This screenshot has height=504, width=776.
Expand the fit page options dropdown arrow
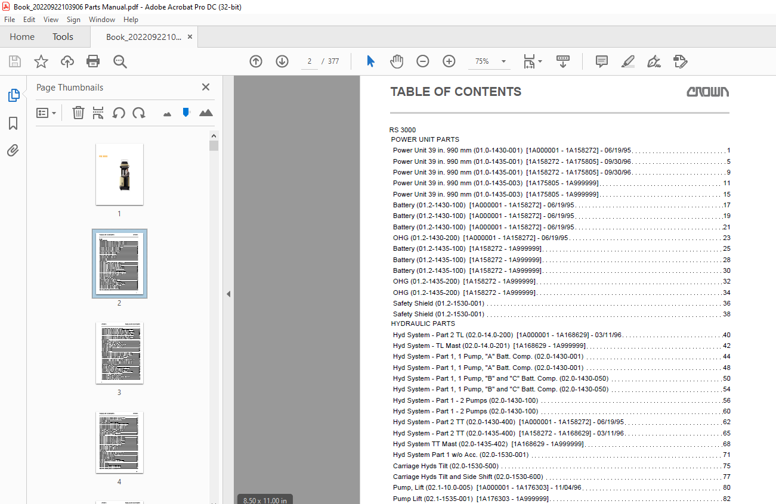point(540,61)
